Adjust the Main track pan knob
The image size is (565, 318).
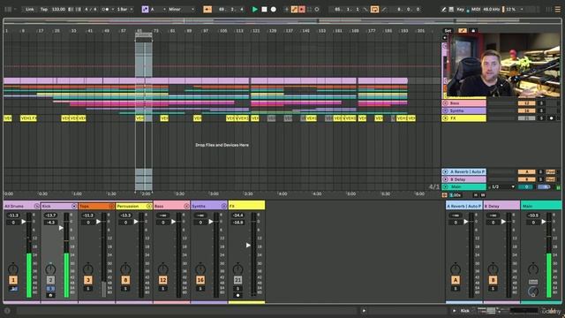(x=533, y=269)
